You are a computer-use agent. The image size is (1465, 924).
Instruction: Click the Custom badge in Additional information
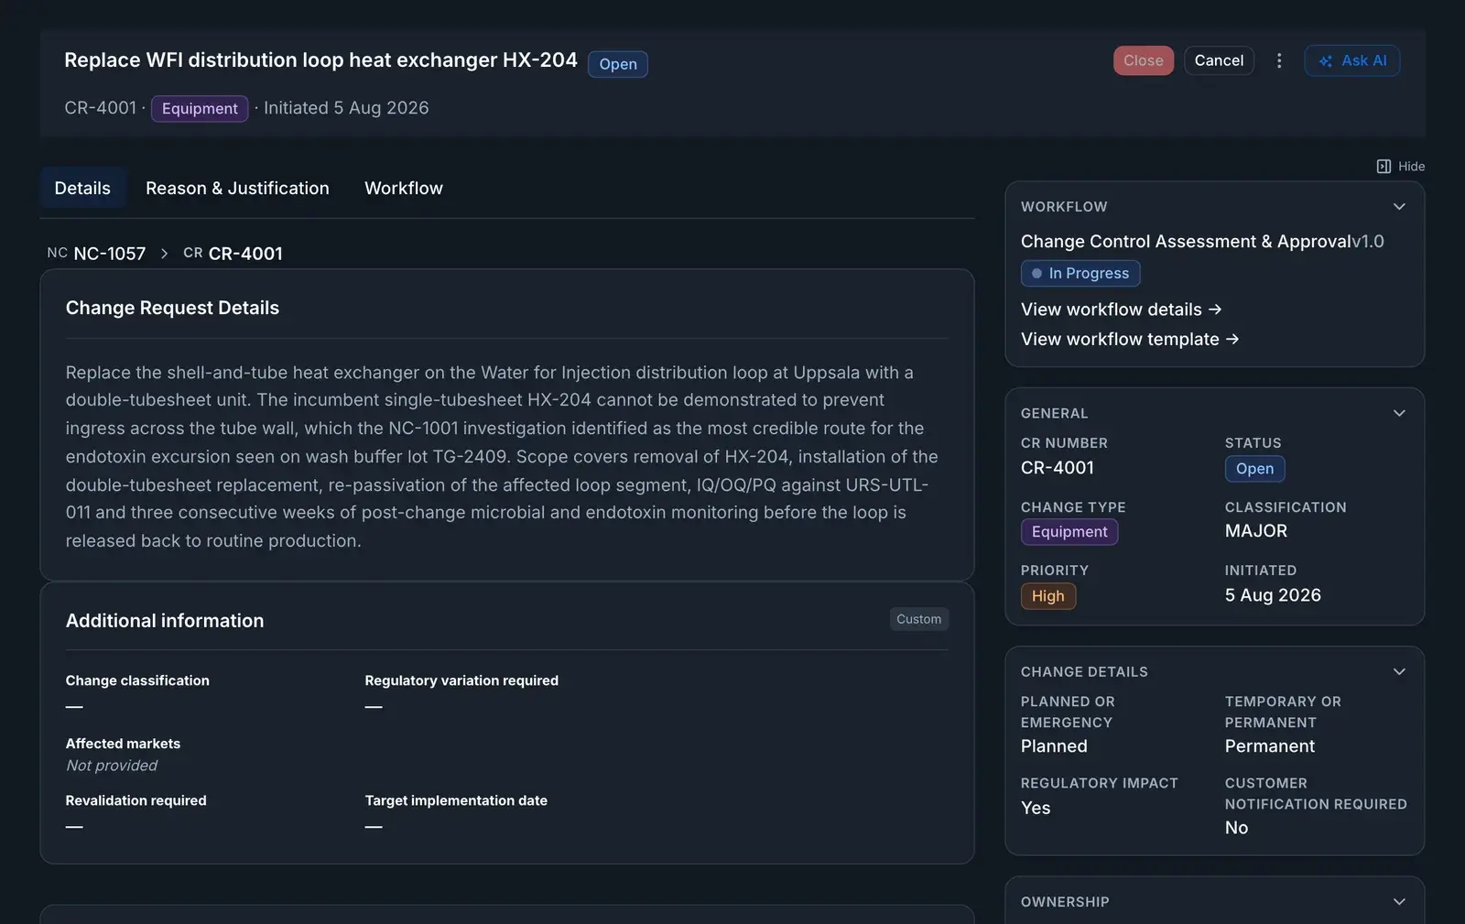(x=919, y=619)
